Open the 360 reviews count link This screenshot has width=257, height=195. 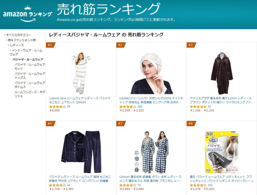coord(140,107)
